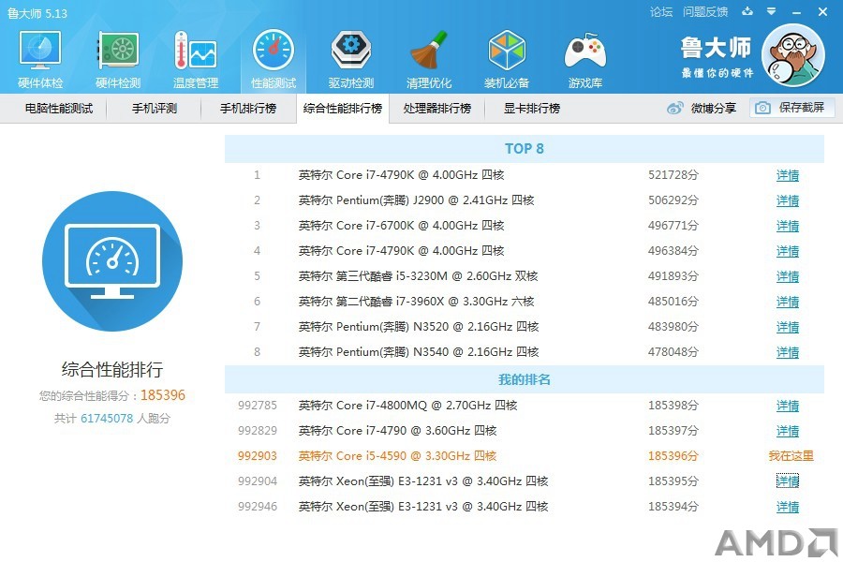Viewport: 843px width, 562px height.
Task: Switch to the 处理器排行榜 tab
Action: pyautogui.click(x=437, y=109)
